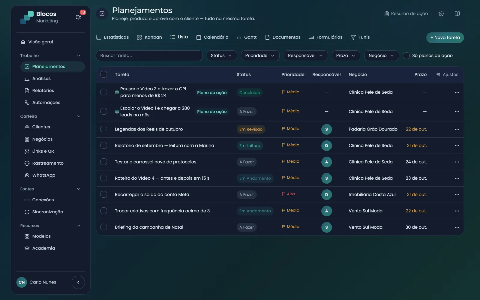The width and height of the screenshot is (480, 300).
Task: Open the book panel icon at top right
Action: 457,13
